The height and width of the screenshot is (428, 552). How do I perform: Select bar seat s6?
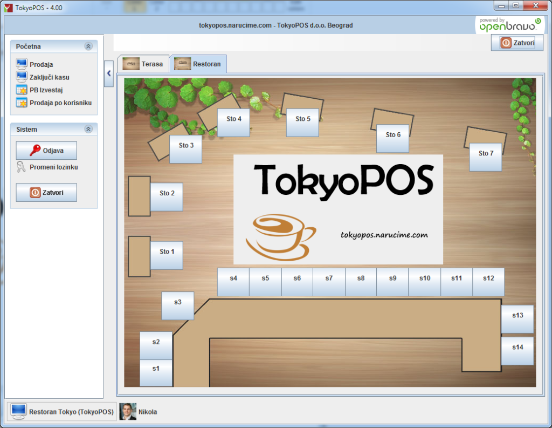pyautogui.click(x=297, y=282)
